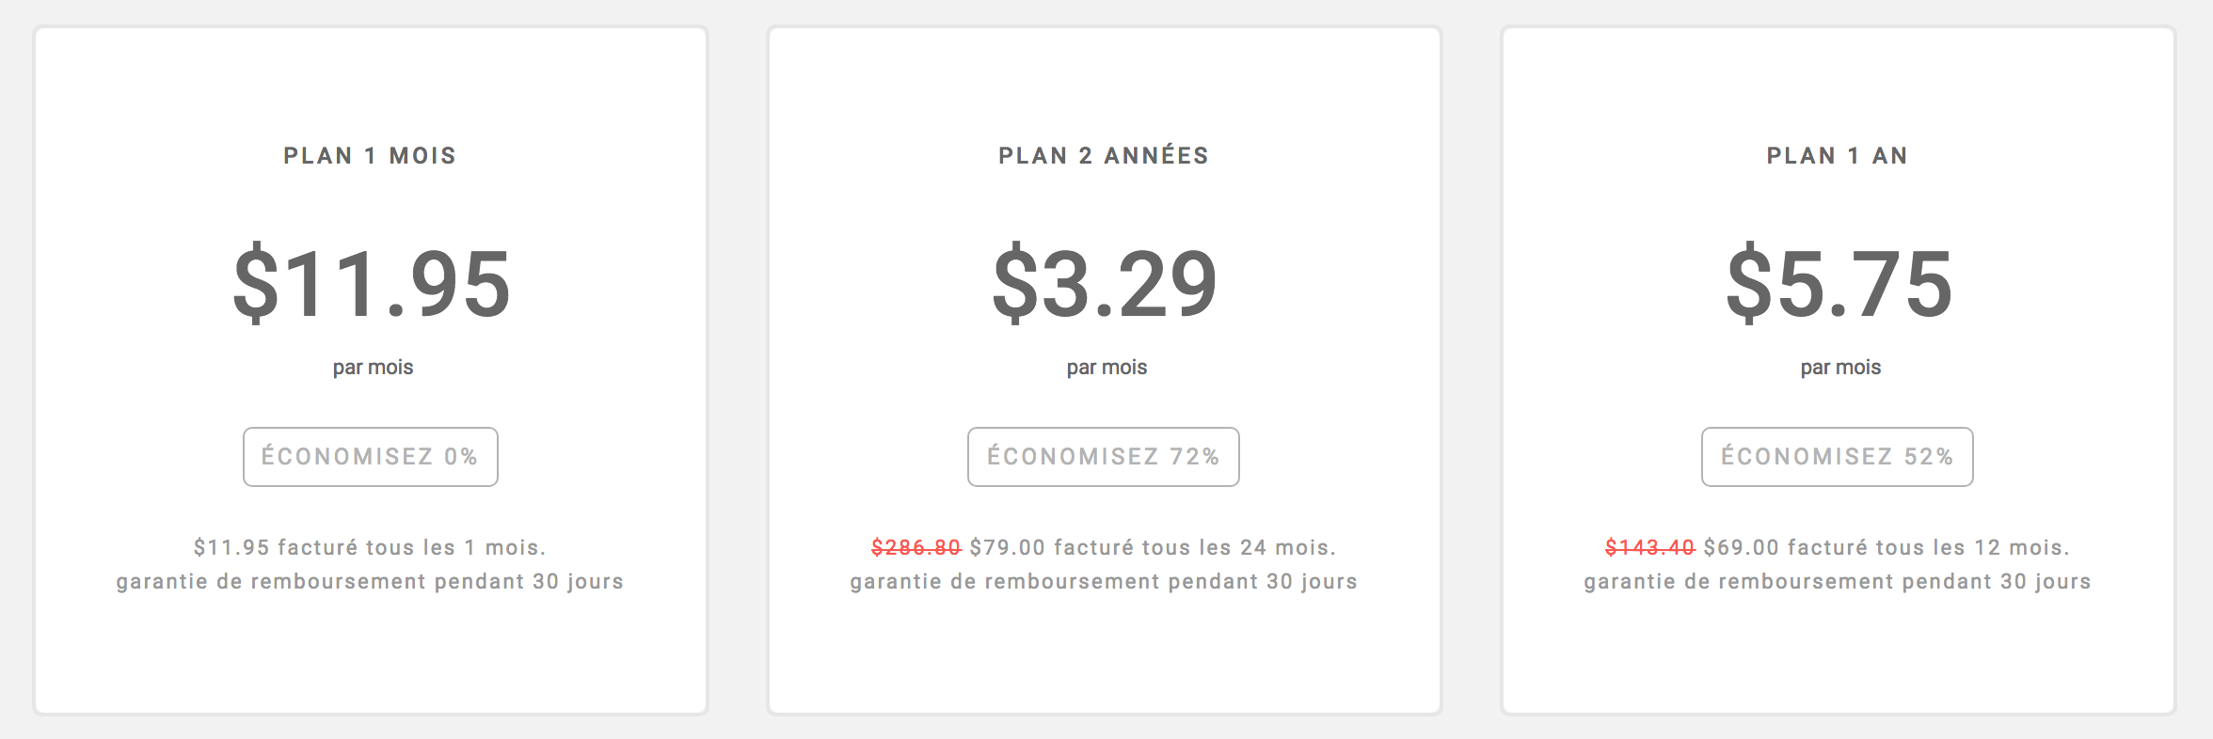Click "$69.00 facturé tous les 12 mois" text
The height and width of the screenshot is (739, 2213).
(x=1887, y=547)
